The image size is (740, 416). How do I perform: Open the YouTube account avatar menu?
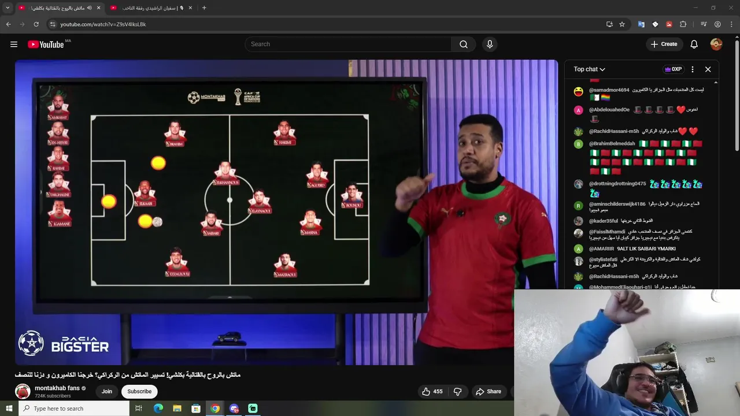716,44
